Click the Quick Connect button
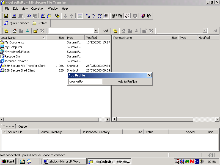Viewport: 220px width, 165px height. pos(16,23)
